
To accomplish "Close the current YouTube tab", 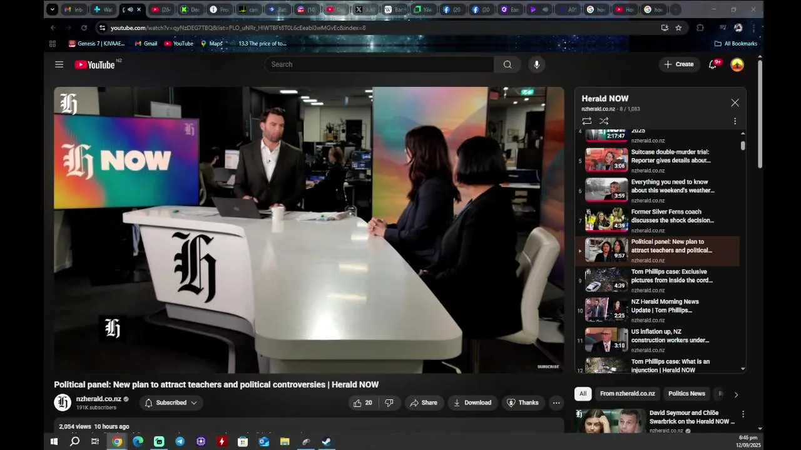I will 138,9.
